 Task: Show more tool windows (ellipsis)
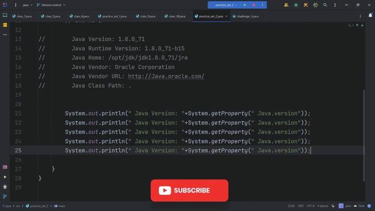5,35
